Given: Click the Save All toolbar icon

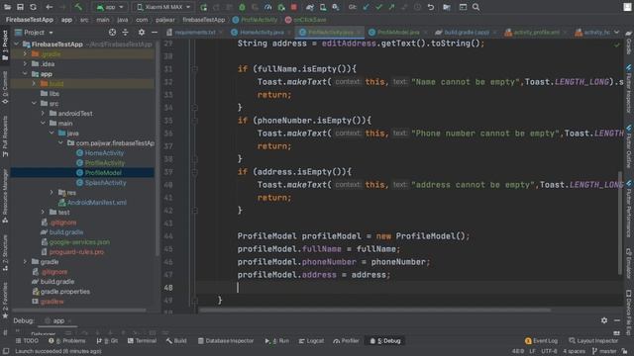Looking at the screenshot, I should 20,7.
